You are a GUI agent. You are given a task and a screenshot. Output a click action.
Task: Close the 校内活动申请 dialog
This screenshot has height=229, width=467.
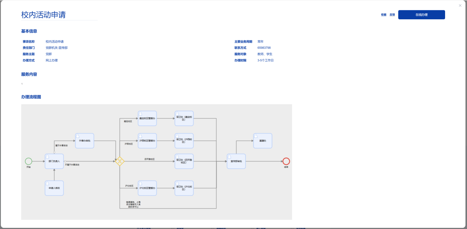click(460, 6)
